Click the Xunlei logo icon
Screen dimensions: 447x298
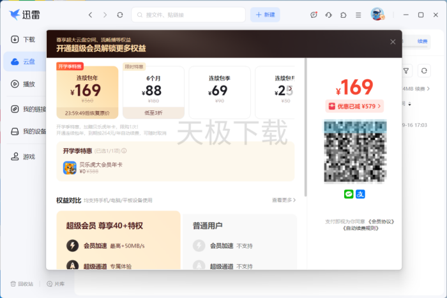[14, 15]
